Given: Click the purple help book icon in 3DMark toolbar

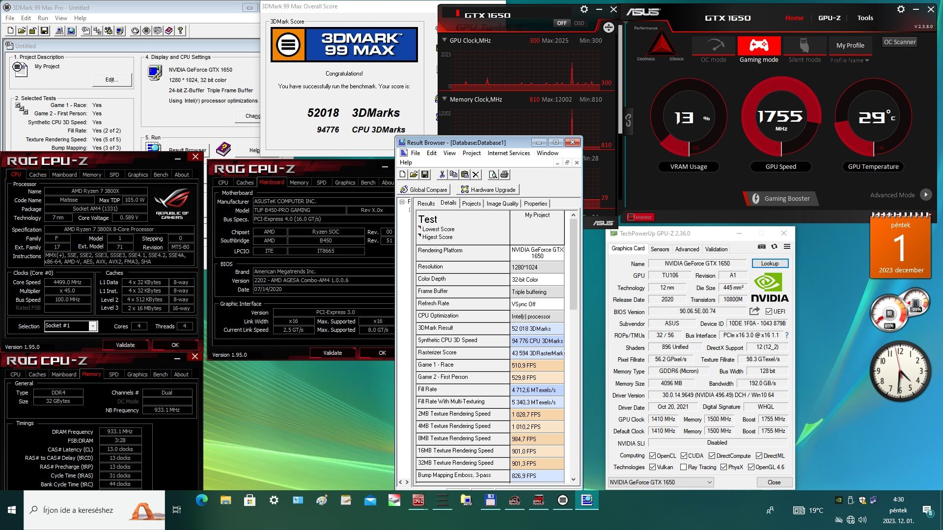Looking at the screenshot, I should (168, 31).
